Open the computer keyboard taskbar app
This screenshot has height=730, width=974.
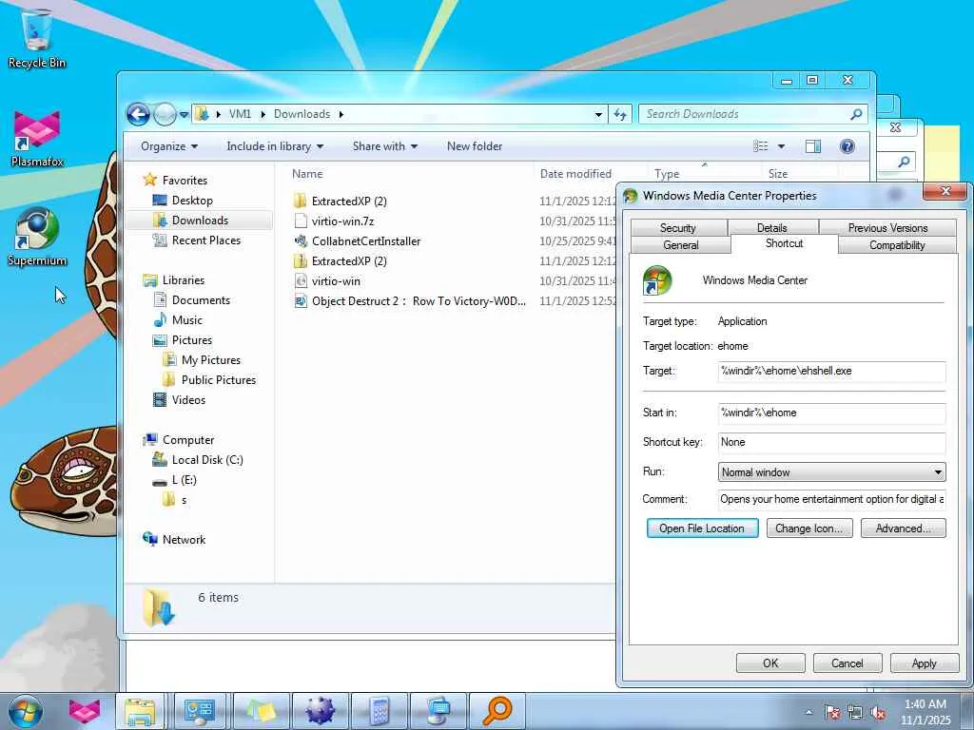(439, 711)
